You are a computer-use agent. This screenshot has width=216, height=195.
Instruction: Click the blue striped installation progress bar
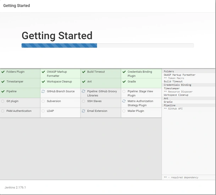pyautogui.click(x=59, y=45)
